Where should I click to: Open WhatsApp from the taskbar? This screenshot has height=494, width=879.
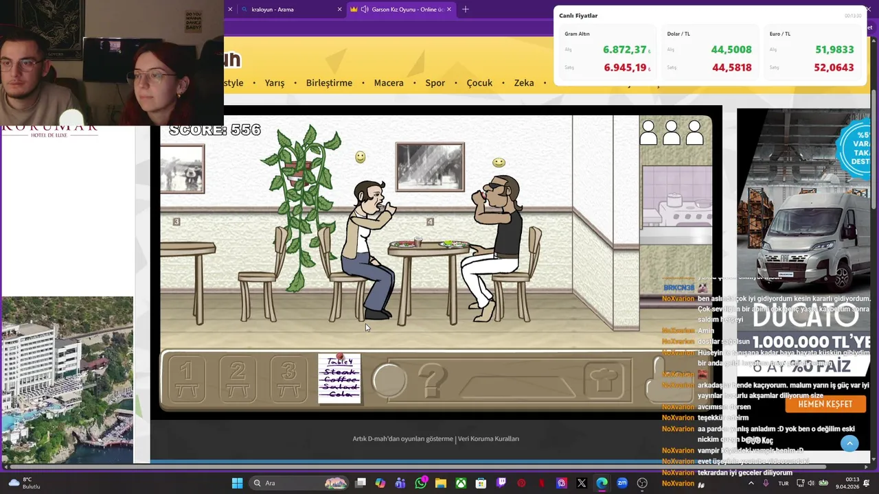[x=421, y=483]
